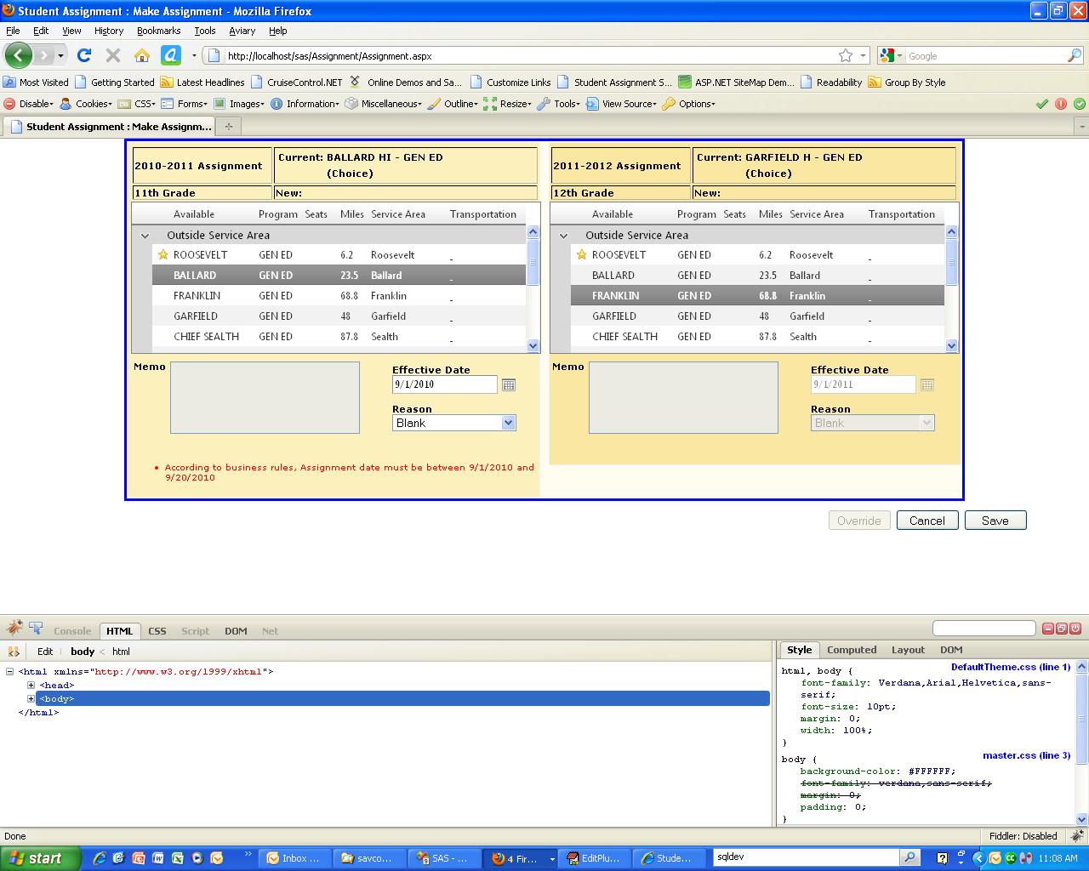Expand the head node in HTML tree

pos(31,686)
